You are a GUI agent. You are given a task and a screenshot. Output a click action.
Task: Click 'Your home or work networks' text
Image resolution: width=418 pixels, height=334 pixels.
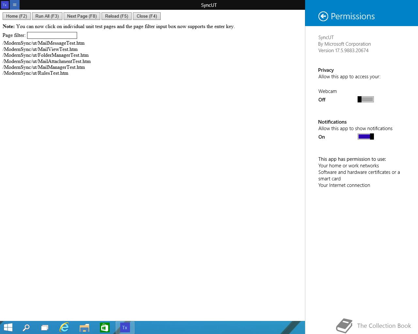pos(348,166)
